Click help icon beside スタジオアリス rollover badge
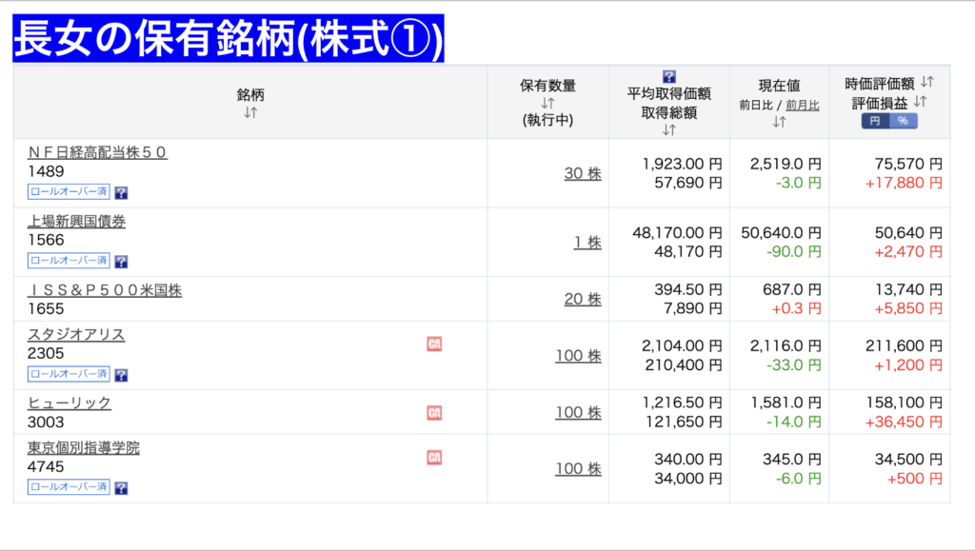975x551 pixels. tap(121, 374)
